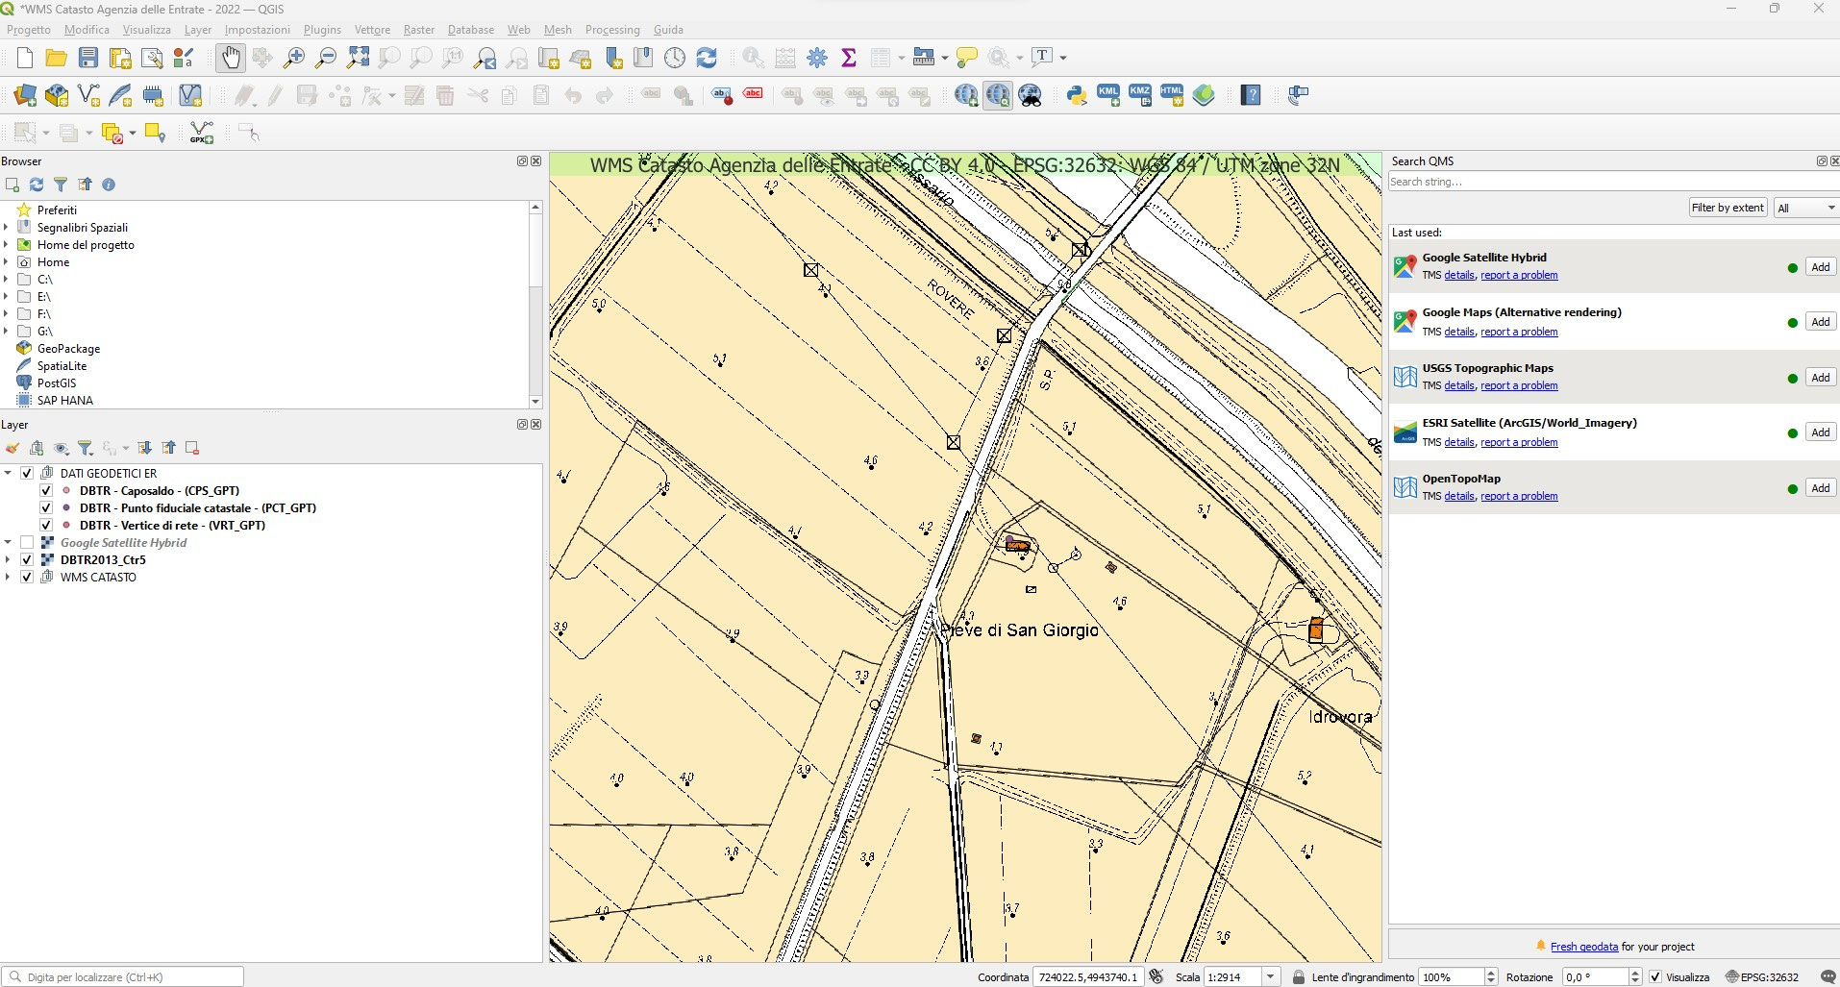Click the EPSG:32632 CRS status button
This screenshot has height=987, width=1840.
coord(1762,976)
